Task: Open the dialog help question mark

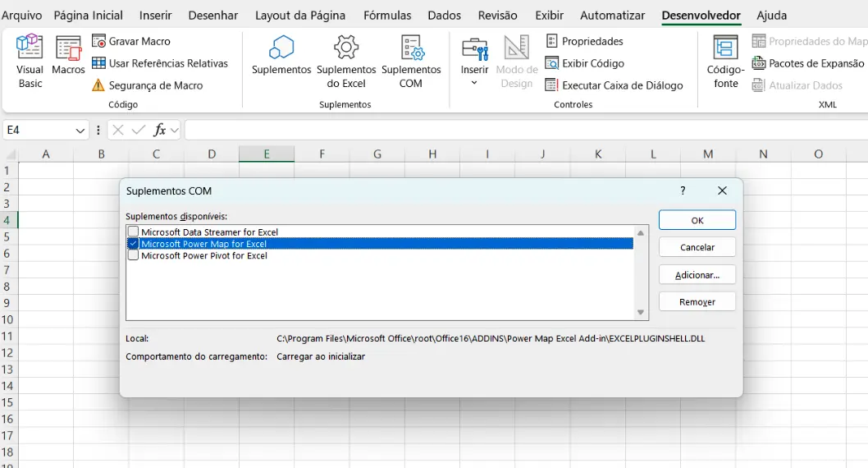Action: click(683, 190)
